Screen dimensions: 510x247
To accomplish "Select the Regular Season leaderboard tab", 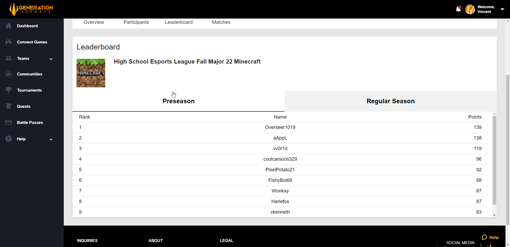I will pos(390,101).
